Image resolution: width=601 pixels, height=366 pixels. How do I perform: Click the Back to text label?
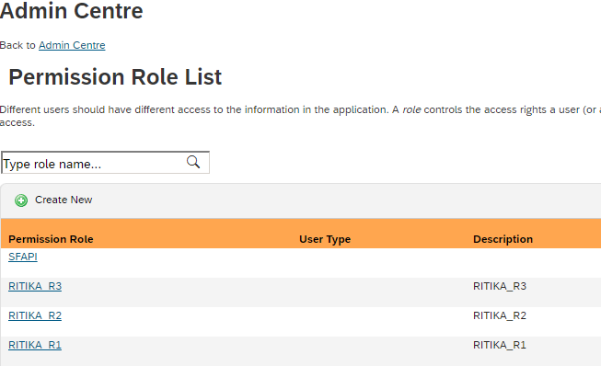pyautogui.click(x=17, y=45)
